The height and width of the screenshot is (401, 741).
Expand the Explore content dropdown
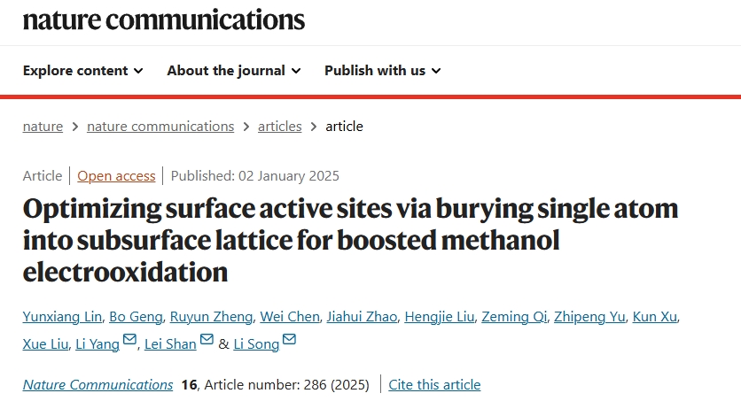pyautogui.click(x=82, y=71)
